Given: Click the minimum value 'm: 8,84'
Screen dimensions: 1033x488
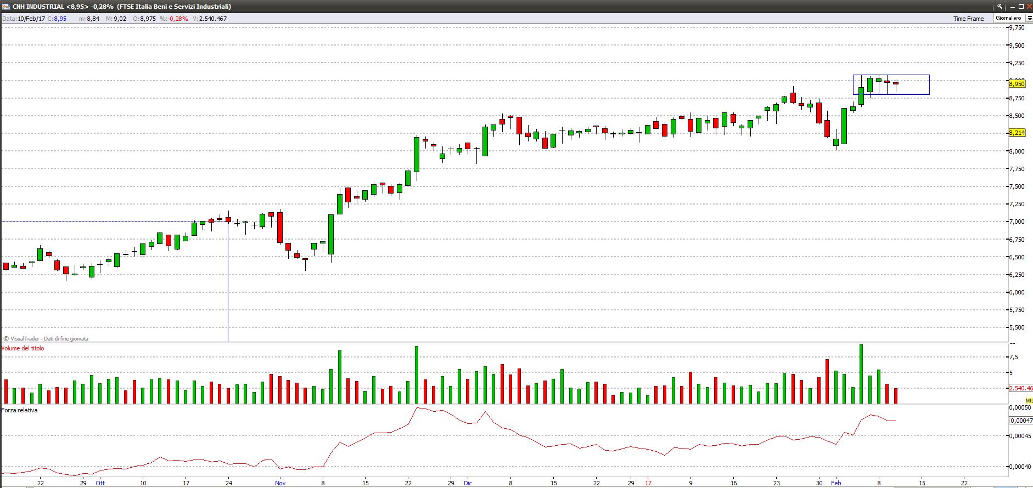Looking at the screenshot, I should 89,19.
